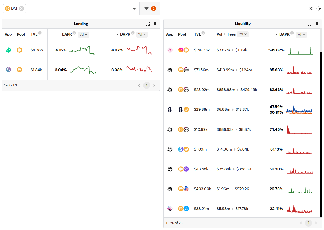
Task: Click the Uniswap app icon in $1.09m row
Action: (170, 149)
